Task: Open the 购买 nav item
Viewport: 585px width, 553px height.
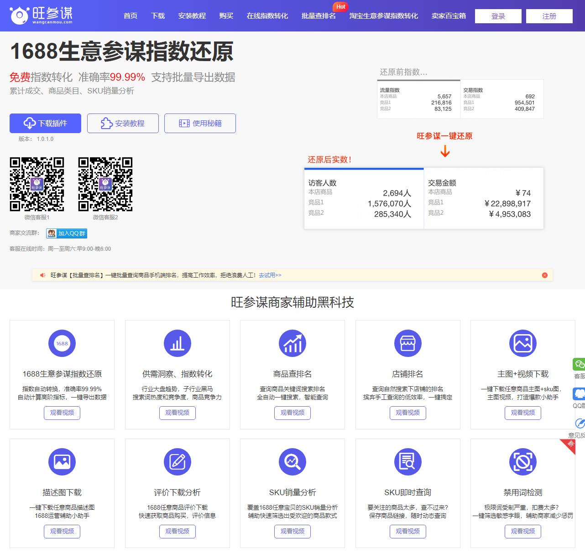Action: tap(226, 16)
